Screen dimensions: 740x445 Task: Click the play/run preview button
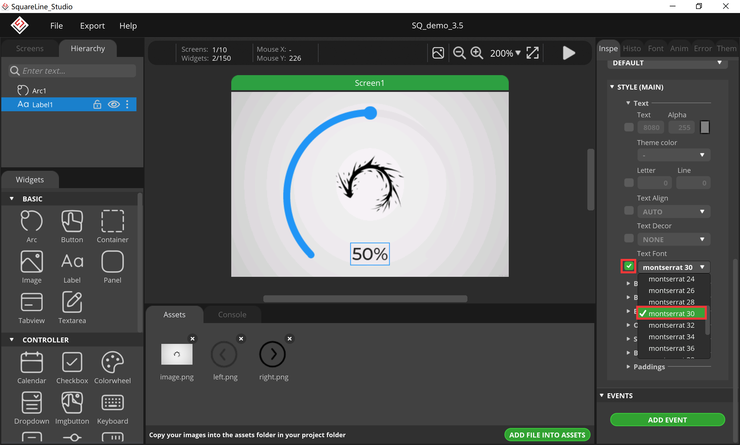coord(568,53)
